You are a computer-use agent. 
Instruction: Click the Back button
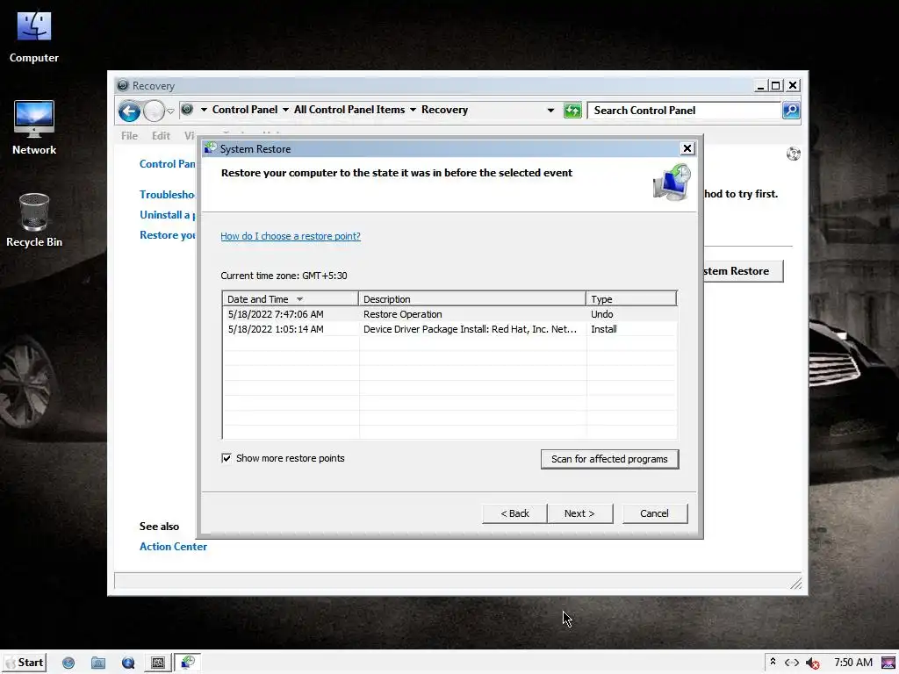tap(514, 513)
